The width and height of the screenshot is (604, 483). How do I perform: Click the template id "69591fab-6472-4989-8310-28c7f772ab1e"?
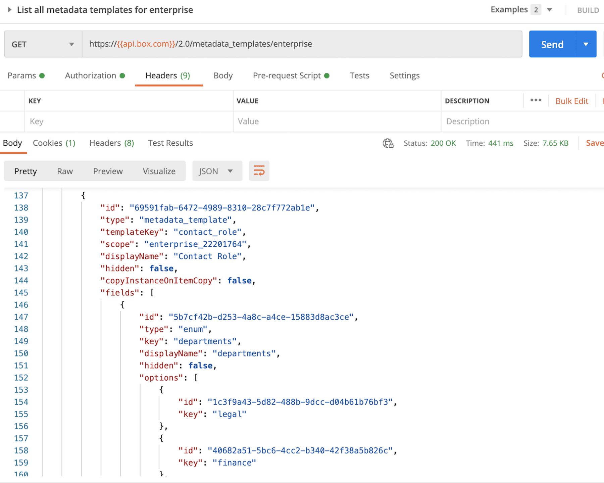tap(222, 208)
